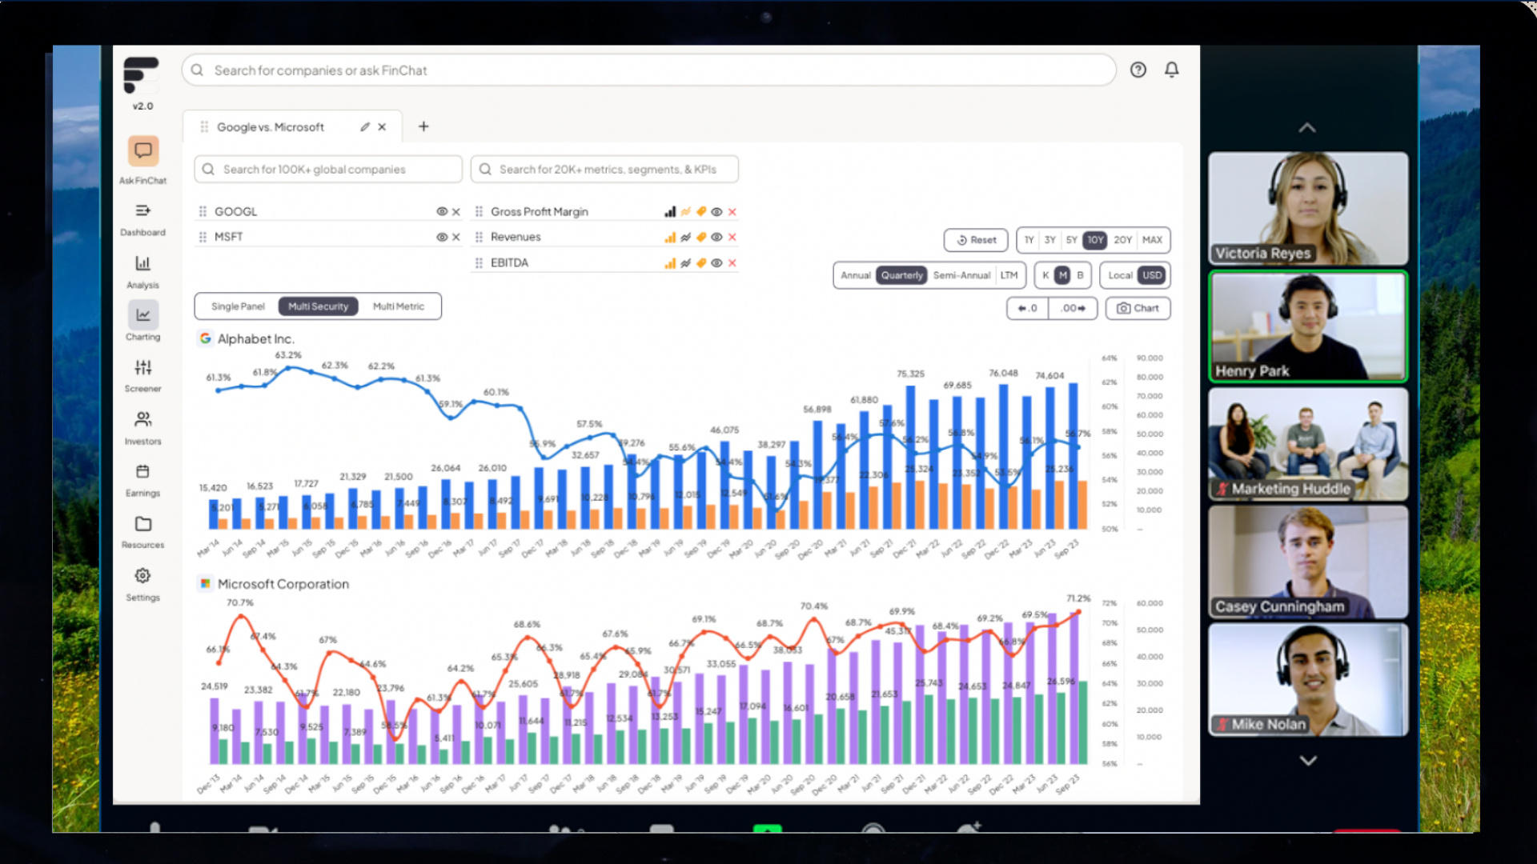The height and width of the screenshot is (864, 1537).
Task: Add a new tab with the plus button
Action: click(x=423, y=126)
